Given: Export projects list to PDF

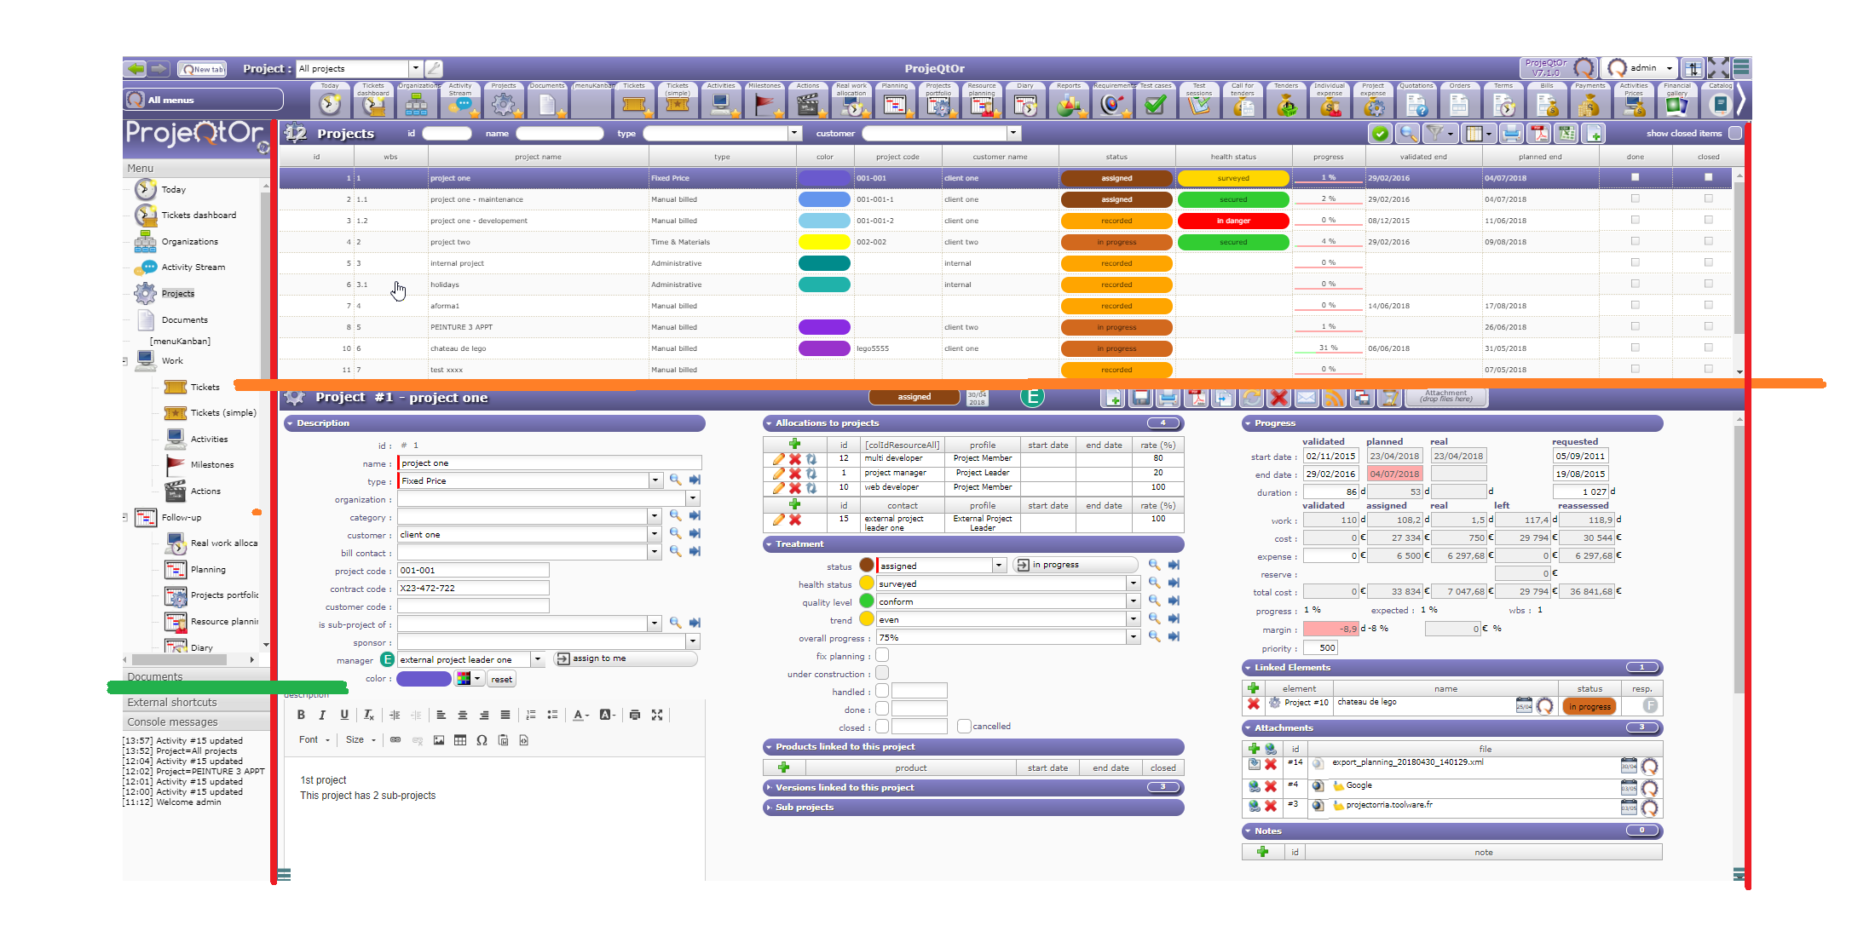Looking at the screenshot, I should click(1538, 134).
